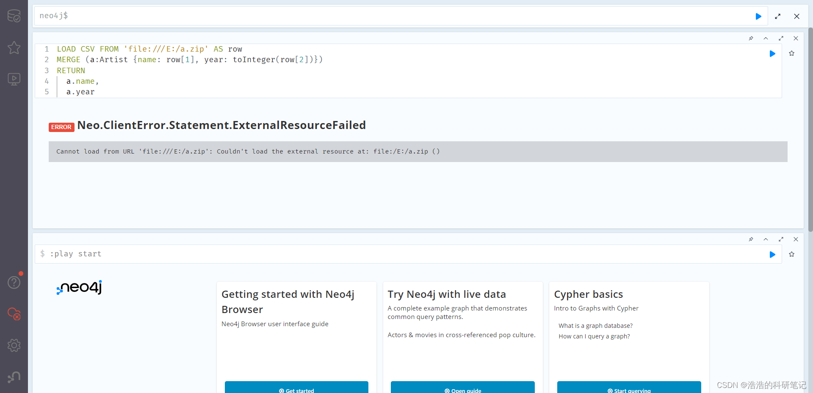
Task: Click the Get started button
Action: 296,388
